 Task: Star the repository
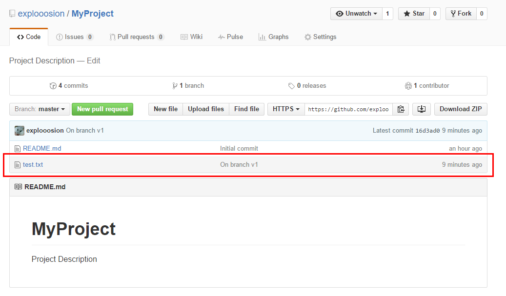pos(414,14)
